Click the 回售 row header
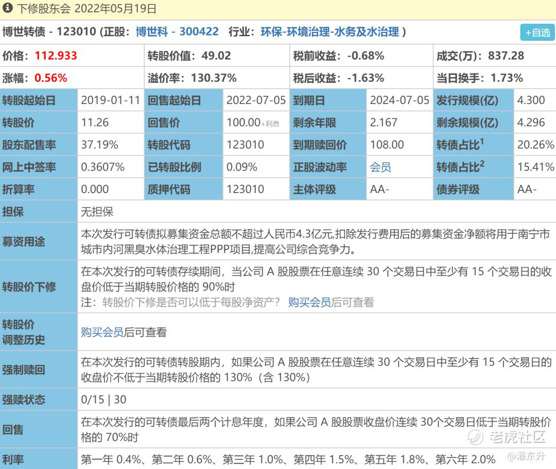Screen dimensions: 556x469 [38, 429]
